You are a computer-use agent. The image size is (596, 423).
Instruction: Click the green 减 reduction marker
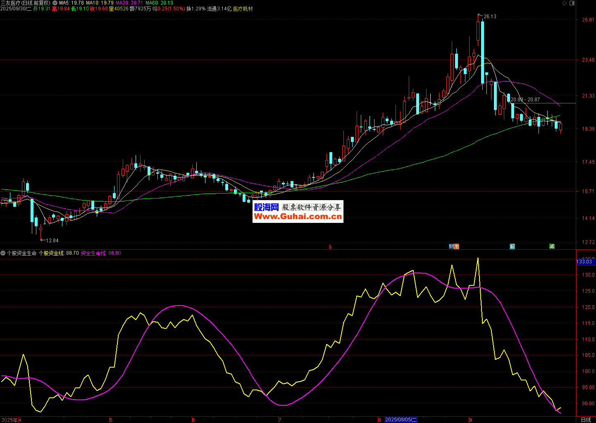coord(552,246)
